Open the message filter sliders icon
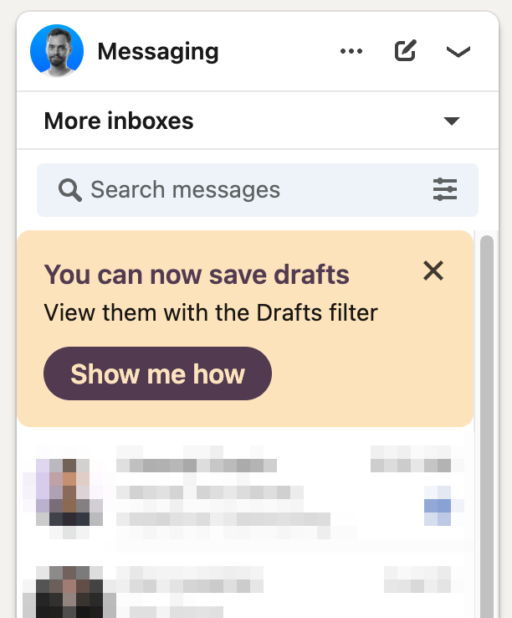The width and height of the screenshot is (512, 618). pyautogui.click(x=445, y=190)
